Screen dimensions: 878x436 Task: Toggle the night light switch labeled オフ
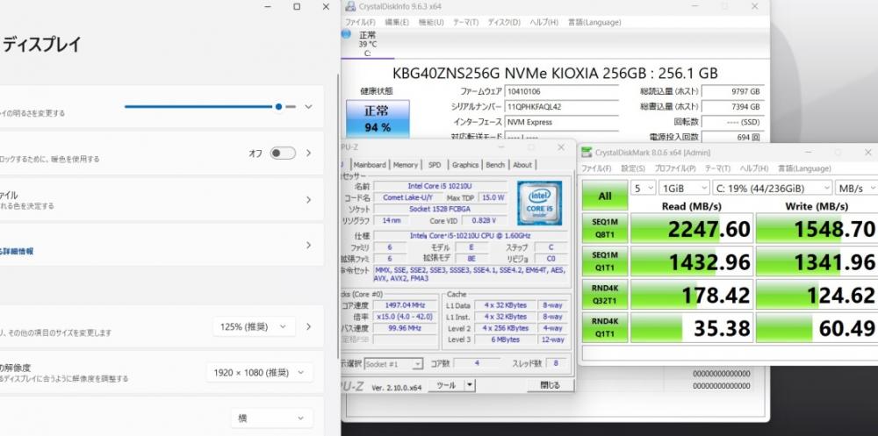click(x=283, y=154)
